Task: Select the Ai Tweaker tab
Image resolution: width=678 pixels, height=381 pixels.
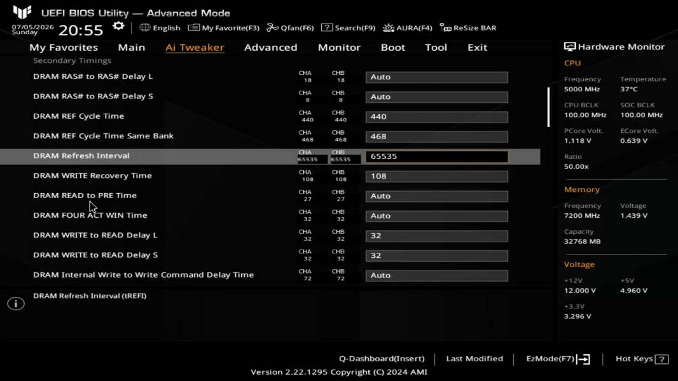Action: pos(195,48)
